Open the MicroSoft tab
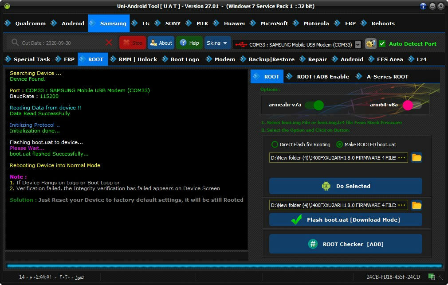 (x=269, y=23)
